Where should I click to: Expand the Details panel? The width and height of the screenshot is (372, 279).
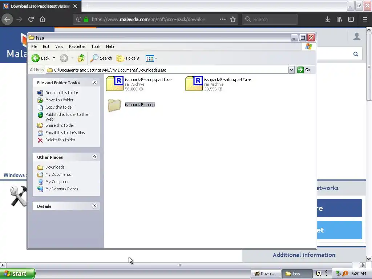pos(94,206)
